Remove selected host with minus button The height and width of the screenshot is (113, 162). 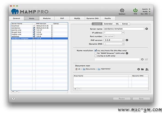[x=17, y=92]
